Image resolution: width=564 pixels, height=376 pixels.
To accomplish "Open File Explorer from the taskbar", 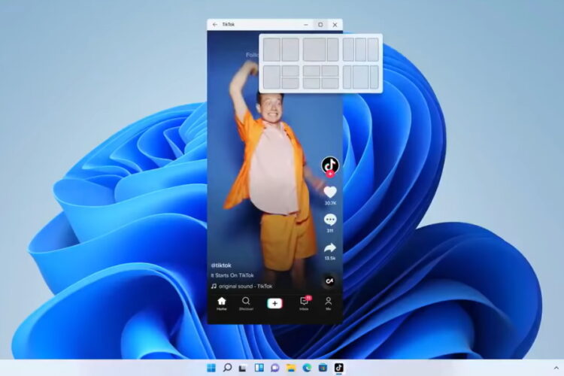I will 291,368.
